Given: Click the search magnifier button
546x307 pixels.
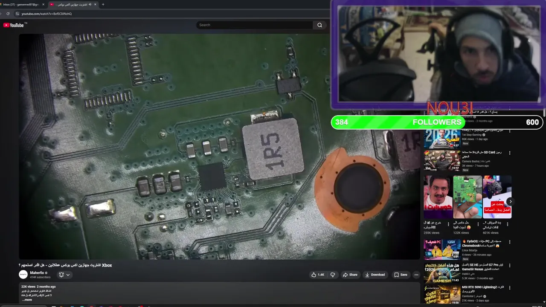Looking at the screenshot, I should 319,25.
